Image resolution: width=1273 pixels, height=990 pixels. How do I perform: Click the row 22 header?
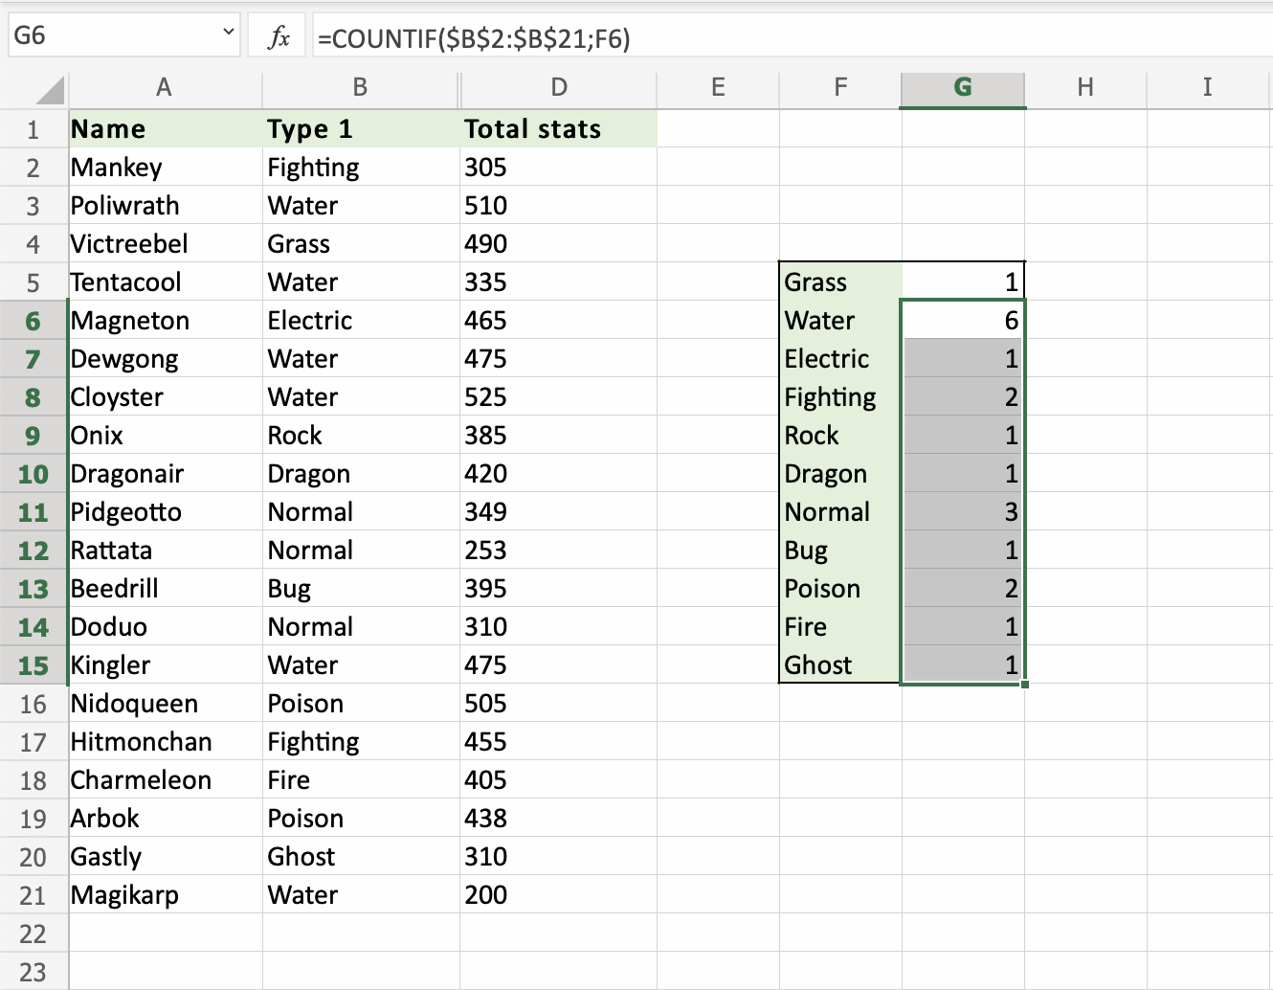33,934
